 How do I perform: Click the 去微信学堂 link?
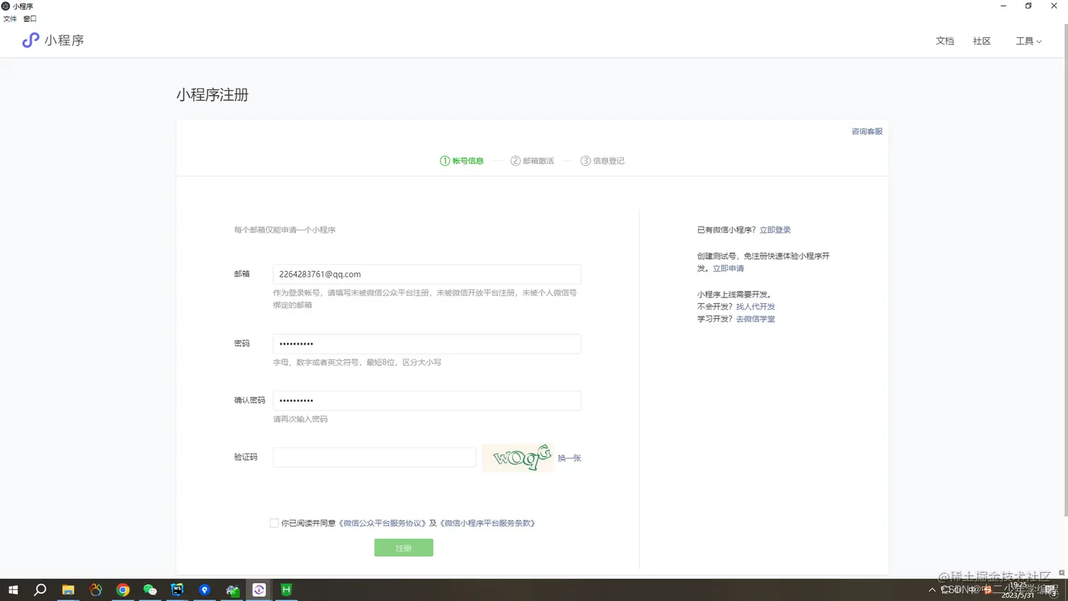tap(755, 319)
